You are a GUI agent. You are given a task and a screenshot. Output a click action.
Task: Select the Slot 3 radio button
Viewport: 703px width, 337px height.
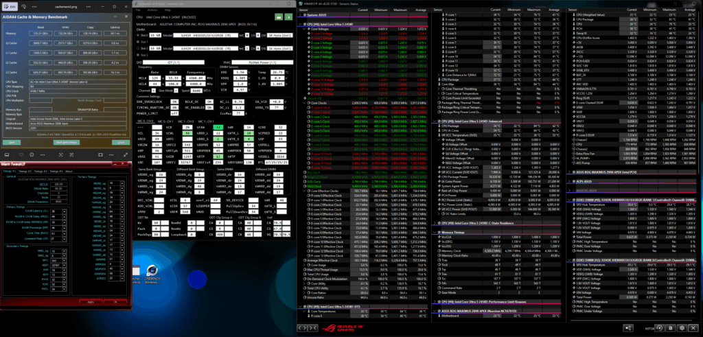point(137,55)
